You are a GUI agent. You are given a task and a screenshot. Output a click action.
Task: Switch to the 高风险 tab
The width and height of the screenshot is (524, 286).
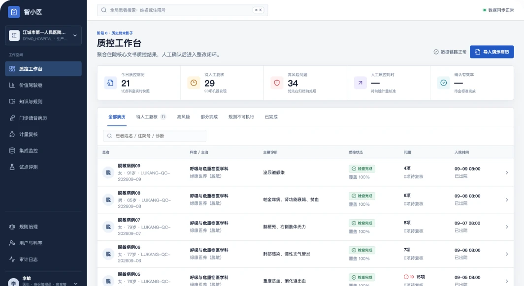[184, 117]
